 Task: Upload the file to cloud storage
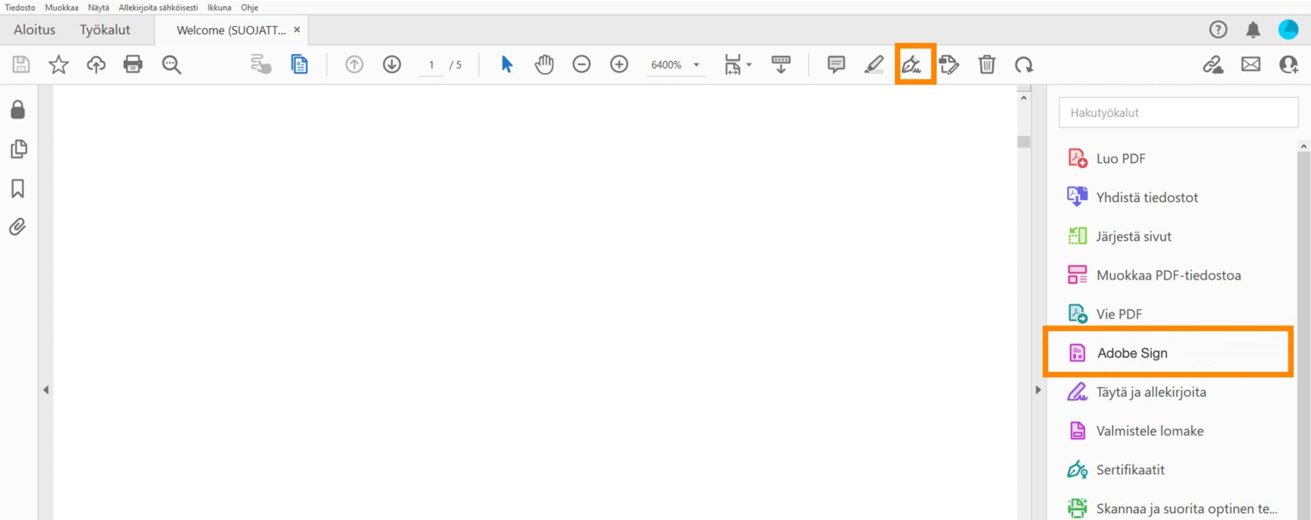[96, 65]
